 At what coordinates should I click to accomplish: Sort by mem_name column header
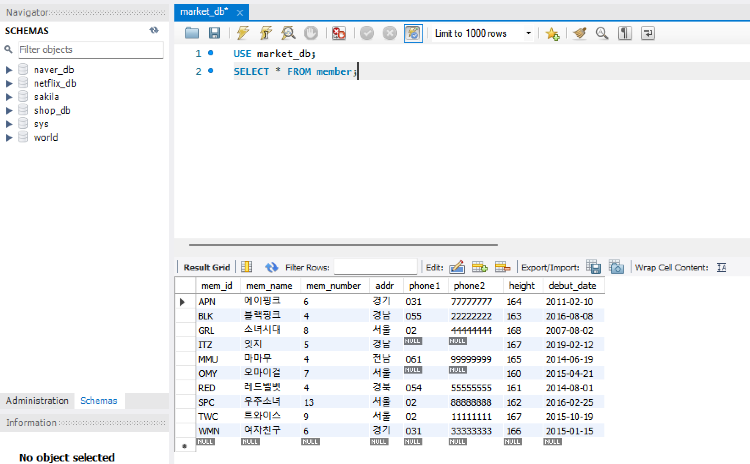click(x=270, y=286)
